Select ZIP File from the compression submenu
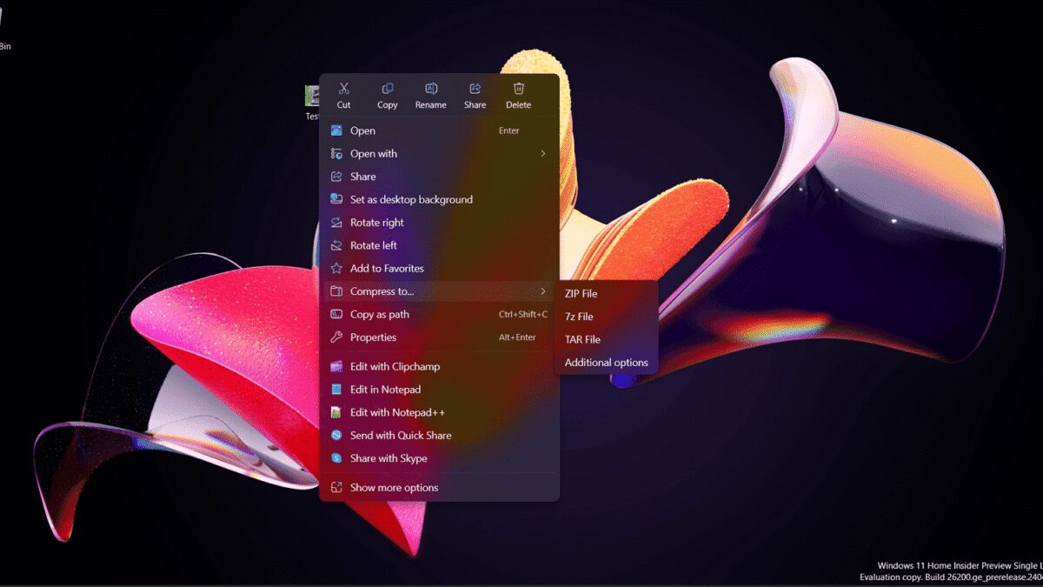The width and height of the screenshot is (1043, 587). tap(581, 293)
